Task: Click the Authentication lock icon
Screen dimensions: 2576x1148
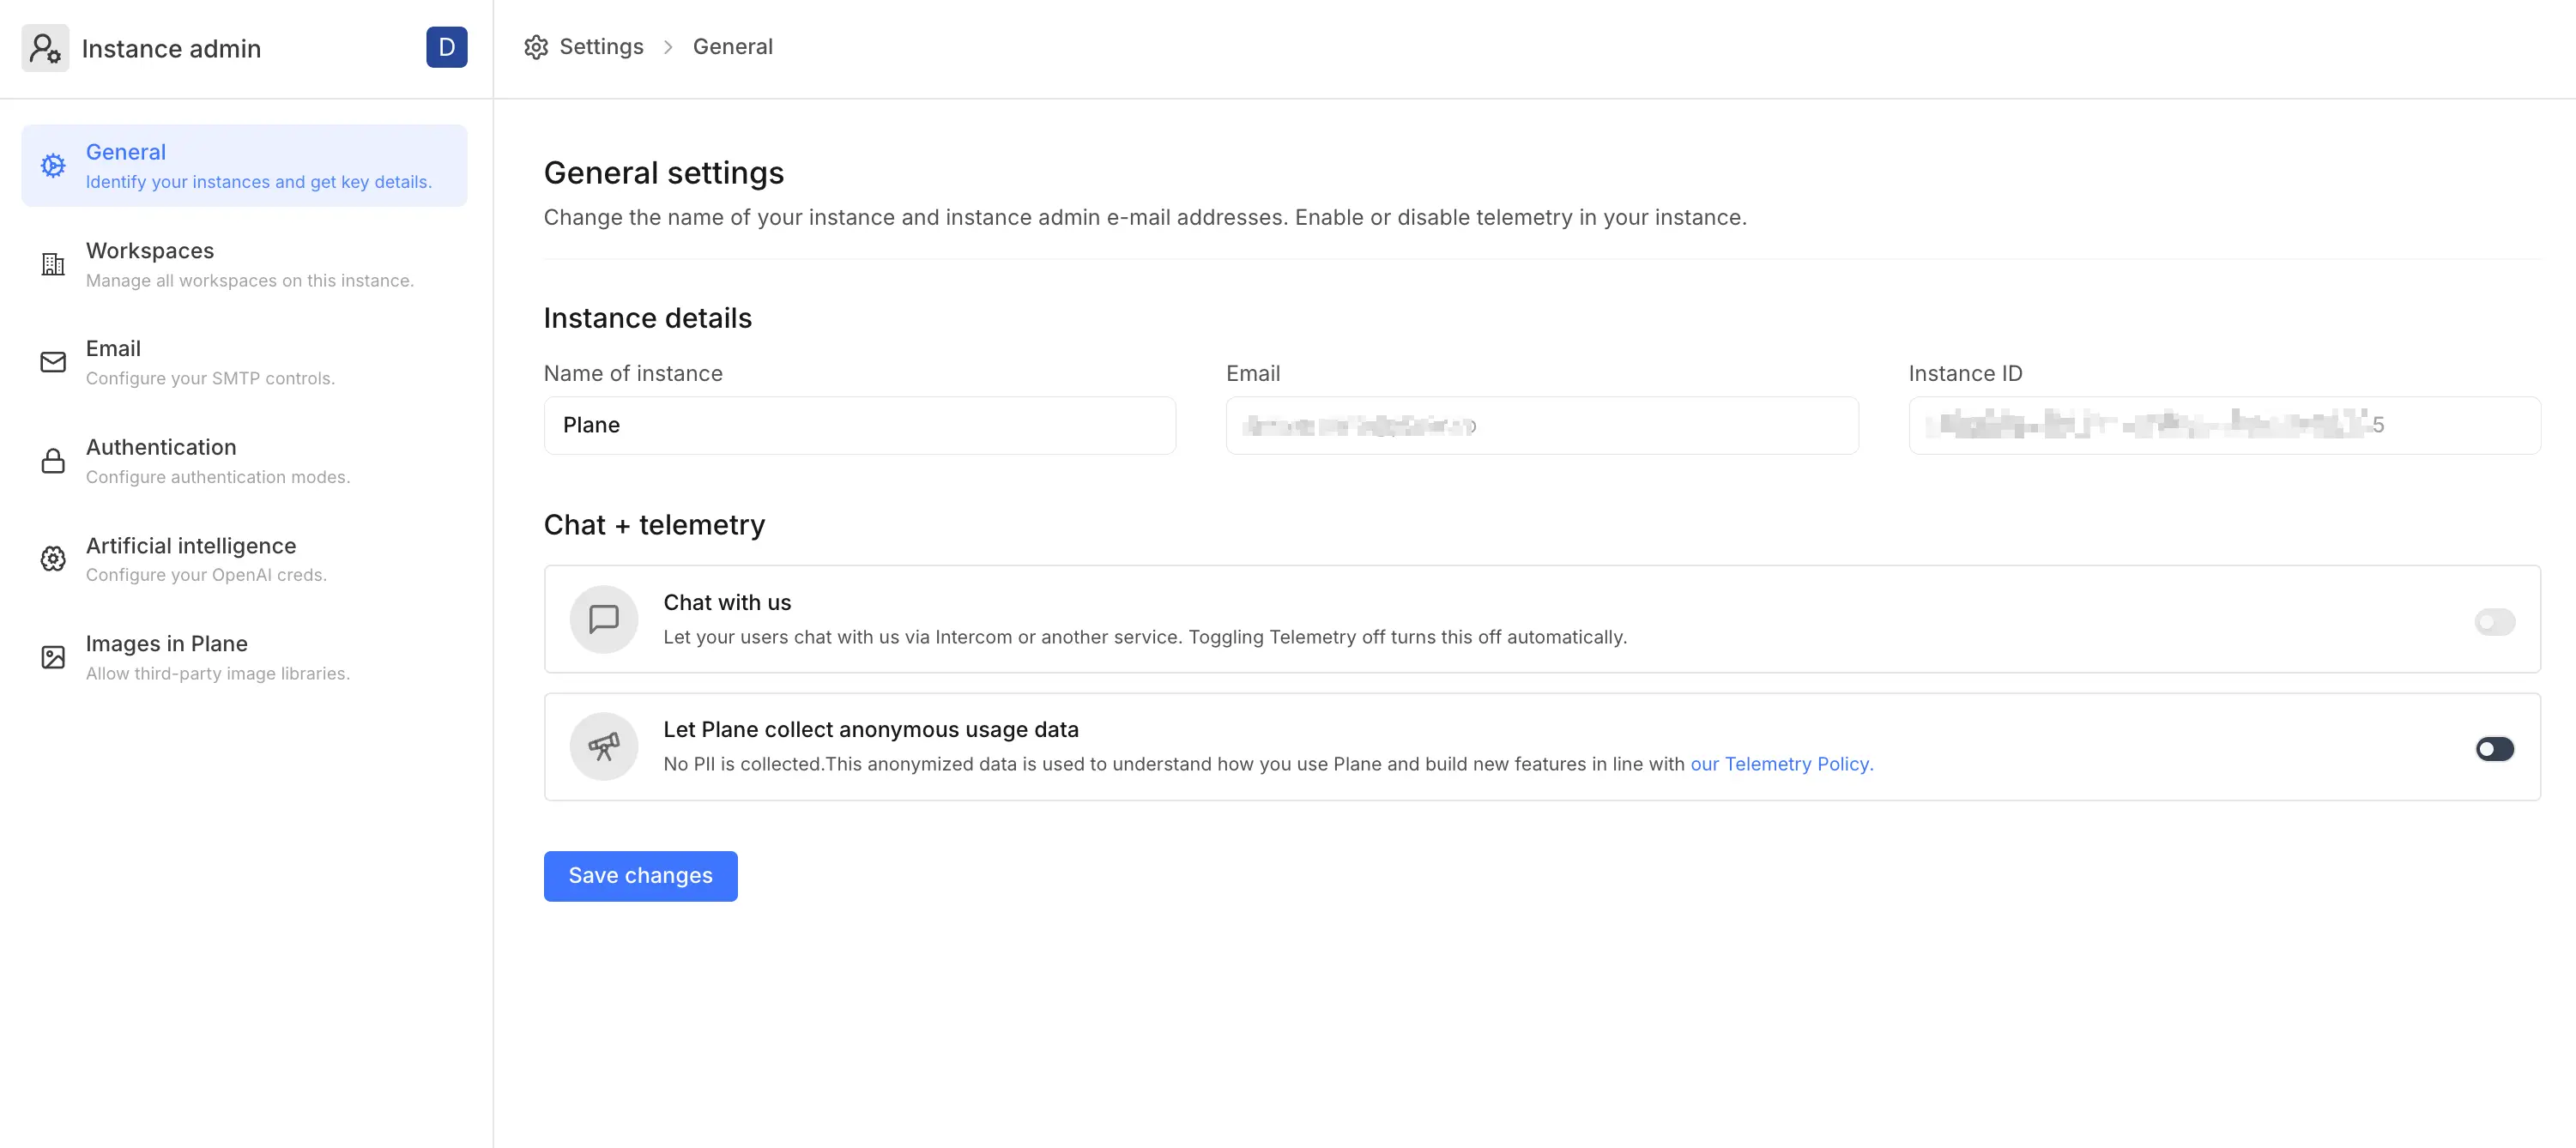Action: 53,461
